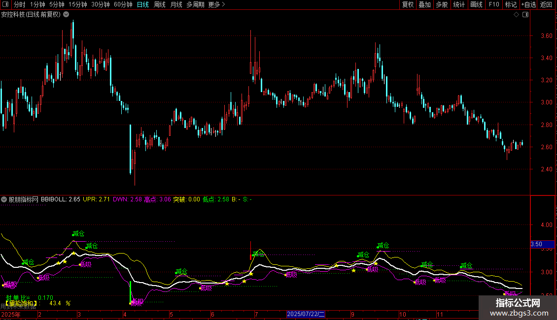Screen dimensions: 557x320
Task: Add stock via +自选 button
Action: [x=528, y=5]
